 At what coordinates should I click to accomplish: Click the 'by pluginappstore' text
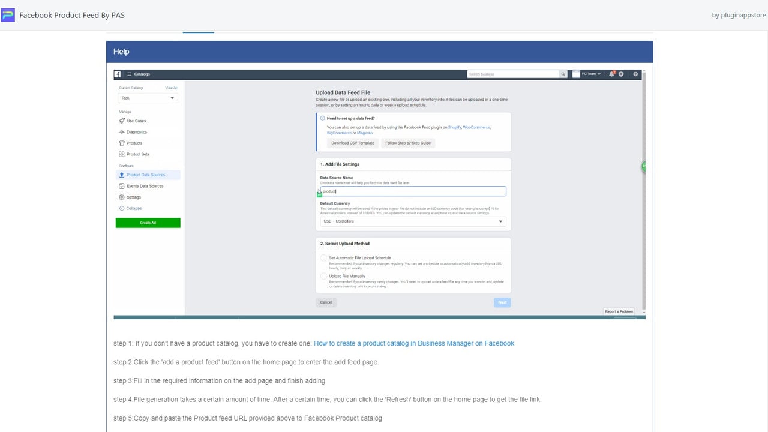tap(739, 15)
